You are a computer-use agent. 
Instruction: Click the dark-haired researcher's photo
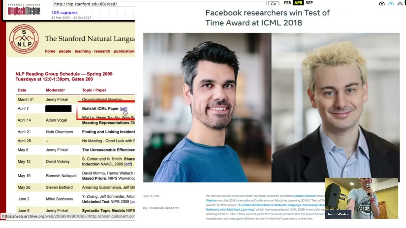tap(207, 108)
